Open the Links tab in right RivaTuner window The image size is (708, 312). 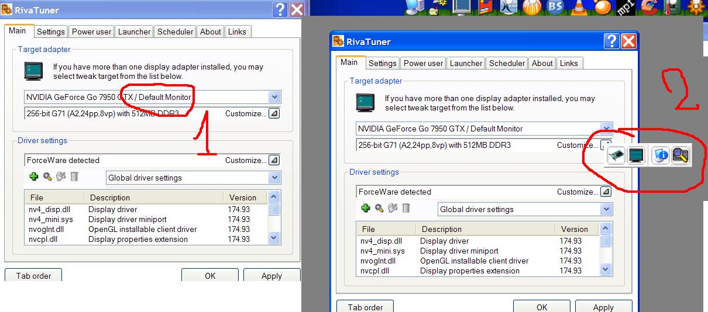[x=569, y=63]
